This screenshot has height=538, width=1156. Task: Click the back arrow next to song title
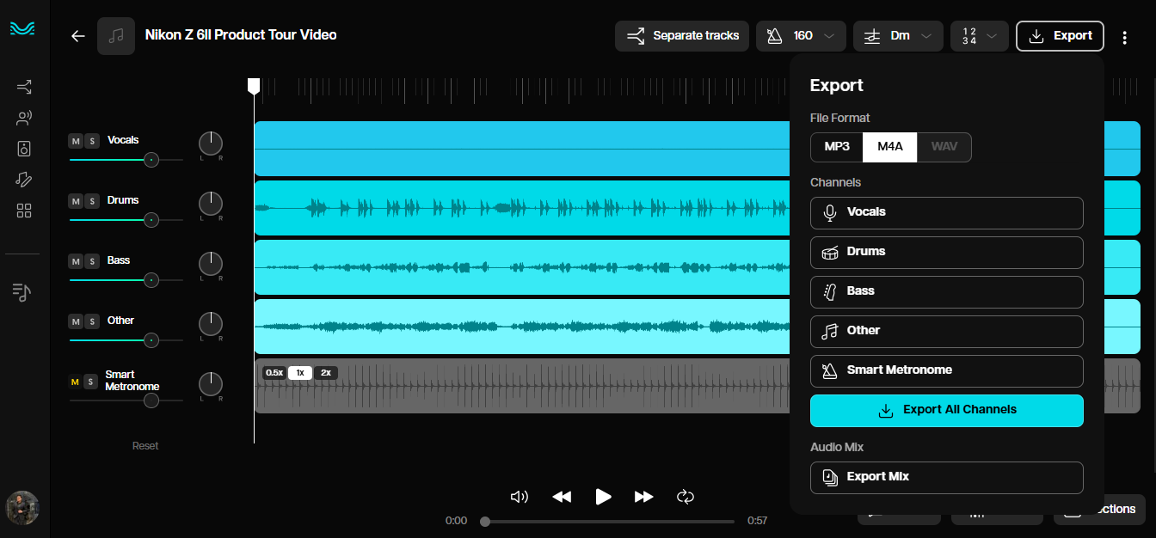point(77,36)
